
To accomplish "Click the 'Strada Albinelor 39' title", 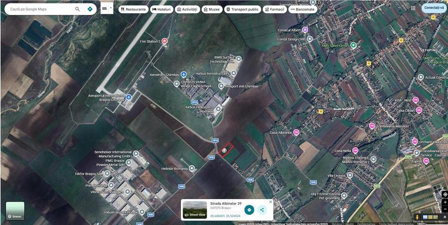I will (x=225, y=204).
